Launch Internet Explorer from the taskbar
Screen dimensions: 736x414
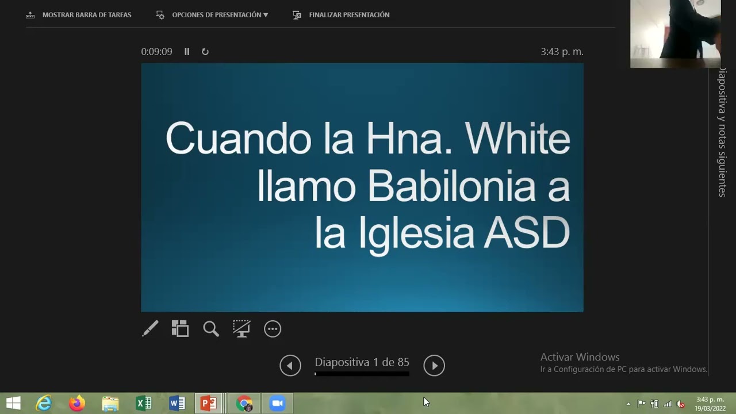point(44,404)
